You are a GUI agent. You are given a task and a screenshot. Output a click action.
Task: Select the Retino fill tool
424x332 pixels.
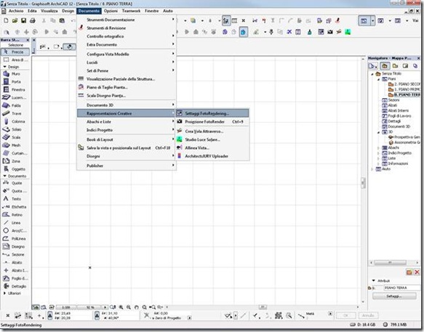pos(15,215)
